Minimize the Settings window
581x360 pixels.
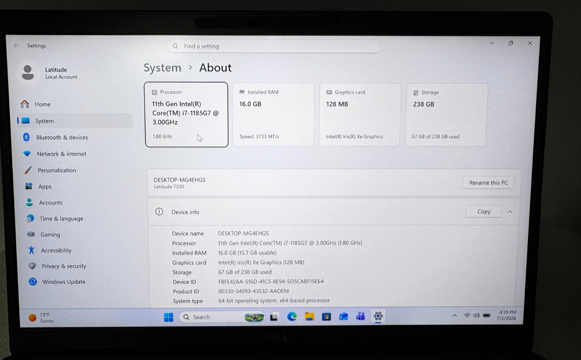[x=492, y=43]
